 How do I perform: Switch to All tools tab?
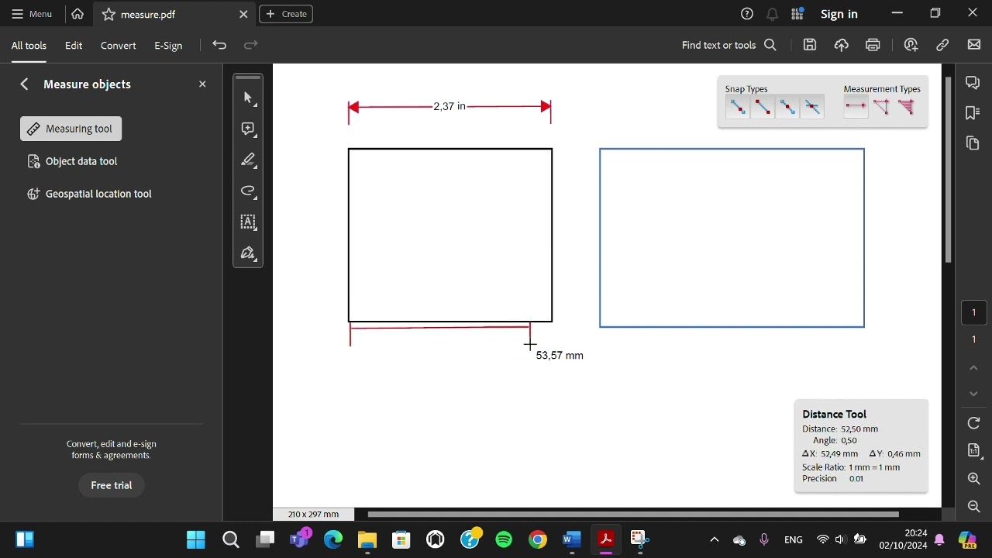click(x=29, y=46)
